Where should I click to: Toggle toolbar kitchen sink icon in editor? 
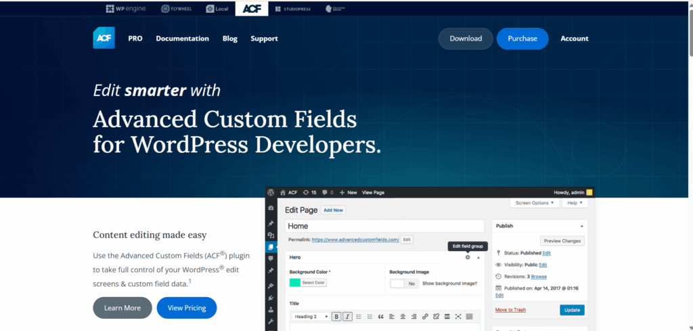click(x=469, y=316)
